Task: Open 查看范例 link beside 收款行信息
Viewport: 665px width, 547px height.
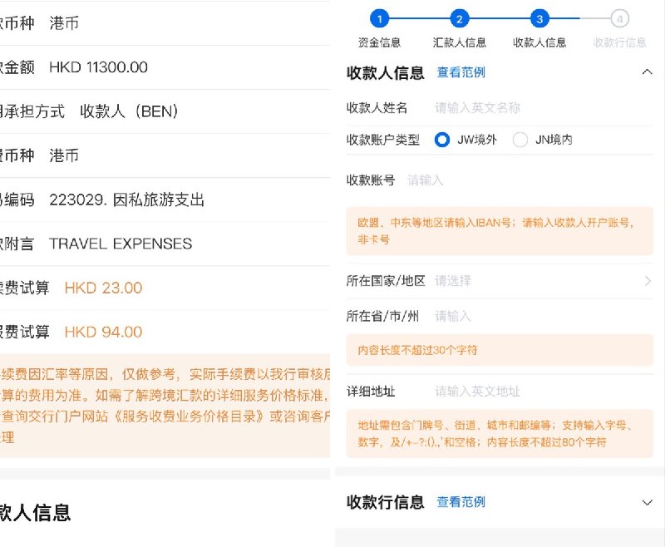Action: click(461, 502)
